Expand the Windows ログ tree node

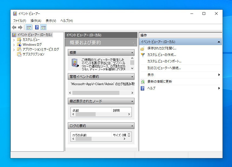[14, 45]
